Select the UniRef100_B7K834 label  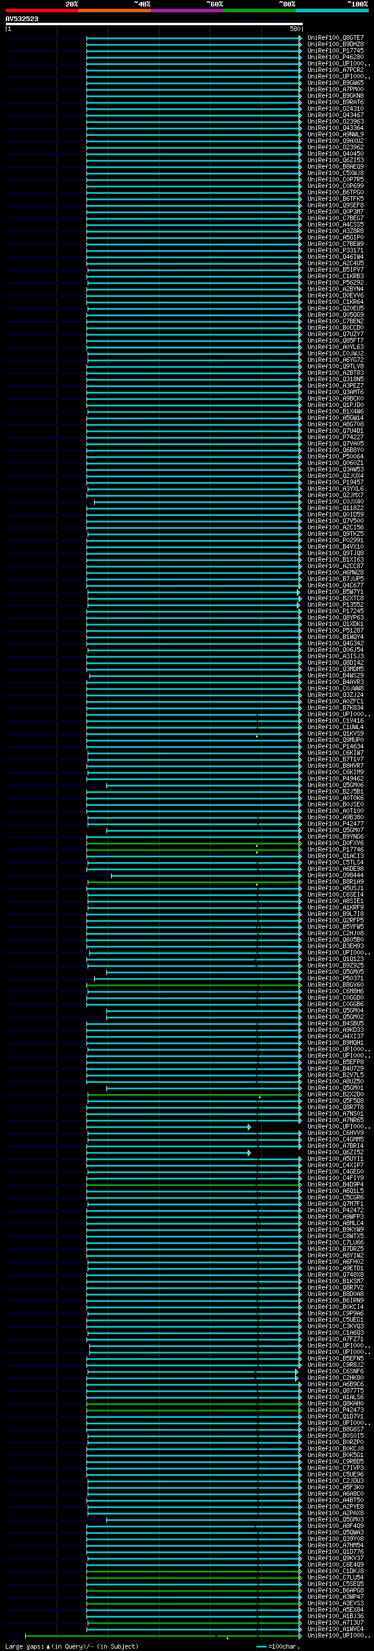click(335, 707)
